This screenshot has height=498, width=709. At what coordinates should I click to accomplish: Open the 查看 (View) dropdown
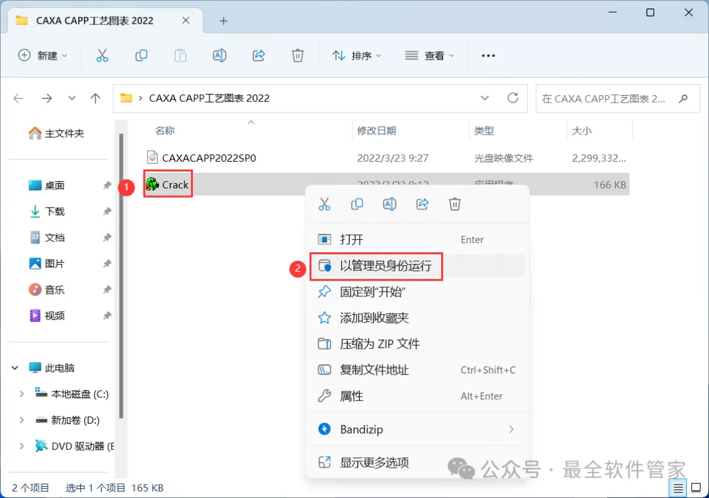coord(429,56)
